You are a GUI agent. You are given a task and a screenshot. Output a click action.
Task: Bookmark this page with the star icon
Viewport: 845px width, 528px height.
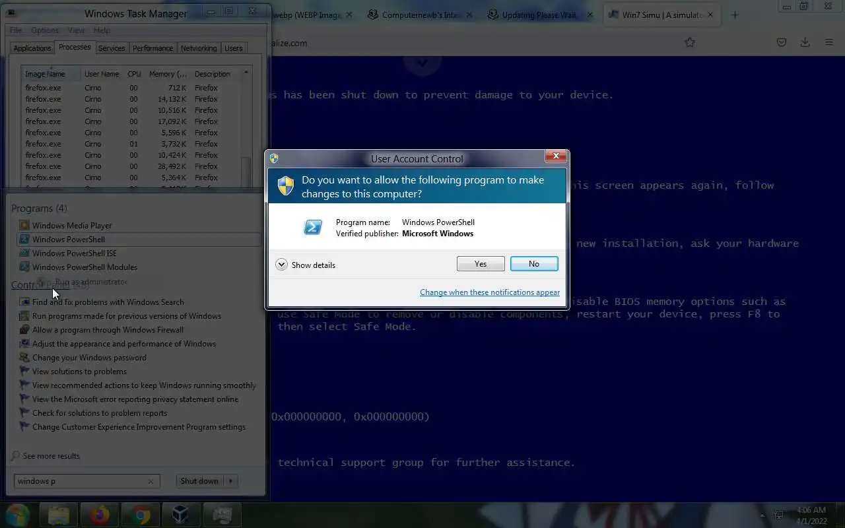pyautogui.click(x=690, y=42)
